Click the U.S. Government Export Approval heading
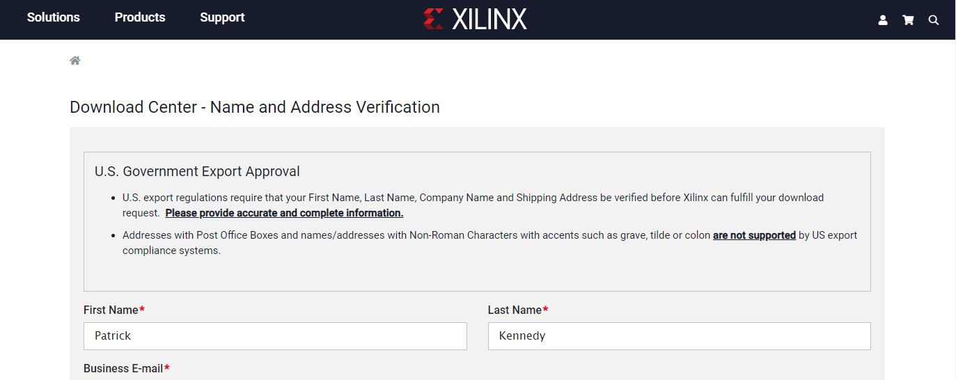The image size is (956, 380). coord(197,171)
